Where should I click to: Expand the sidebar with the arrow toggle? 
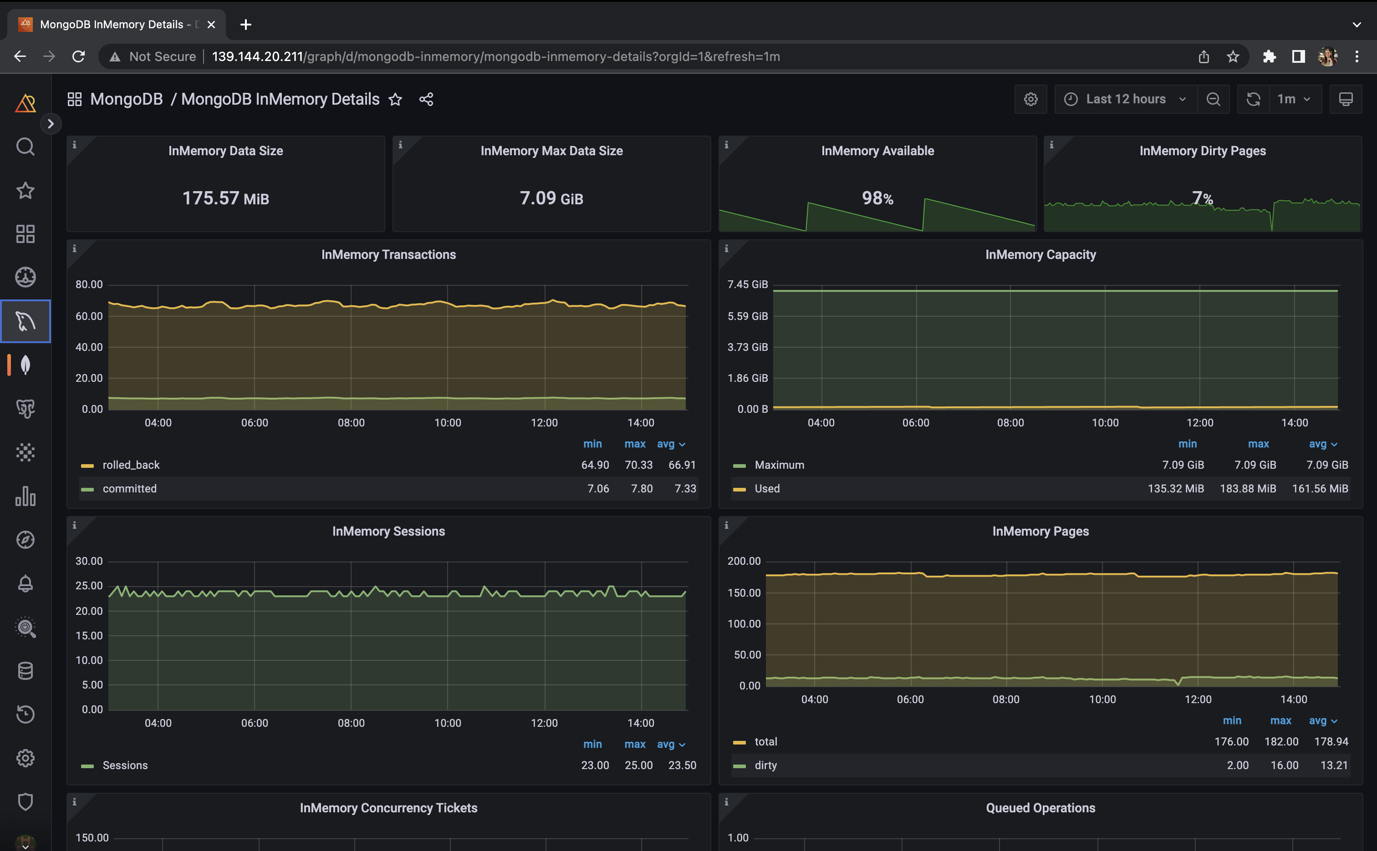tap(51, 124)
